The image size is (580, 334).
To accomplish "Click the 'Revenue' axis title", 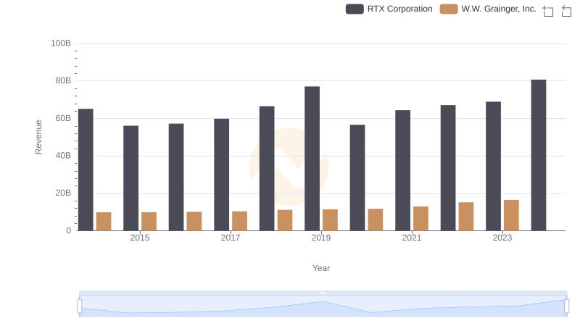I will [x=38, y=137].
